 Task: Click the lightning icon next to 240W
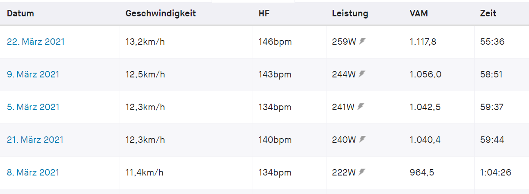362,139
